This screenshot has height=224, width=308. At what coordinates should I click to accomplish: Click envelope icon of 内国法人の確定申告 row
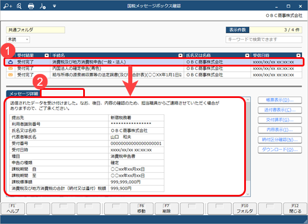point(11,68)
